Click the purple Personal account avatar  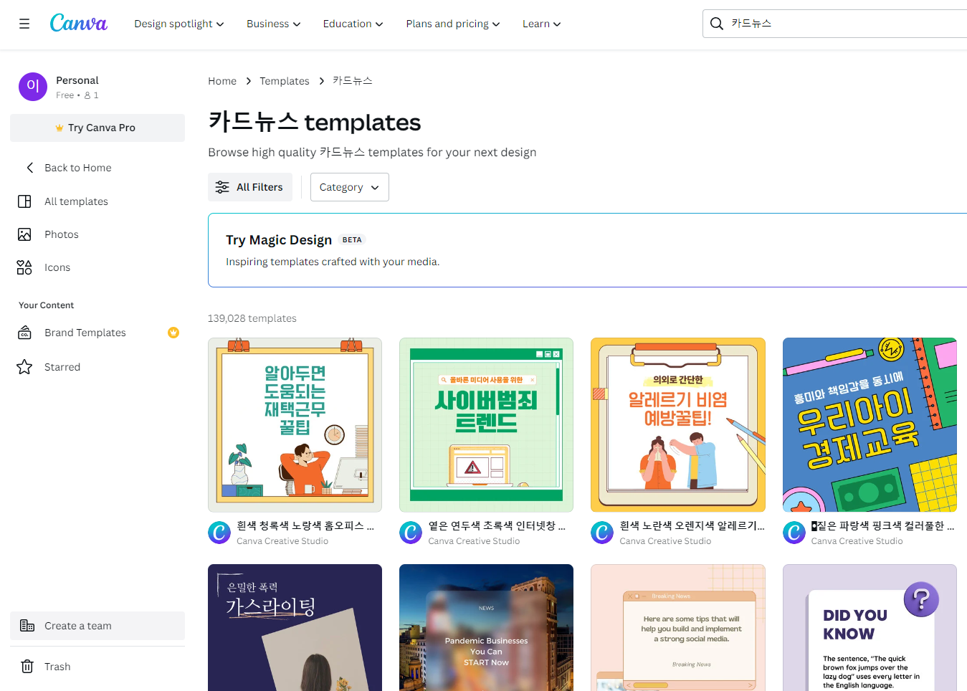tap(33, 87)
